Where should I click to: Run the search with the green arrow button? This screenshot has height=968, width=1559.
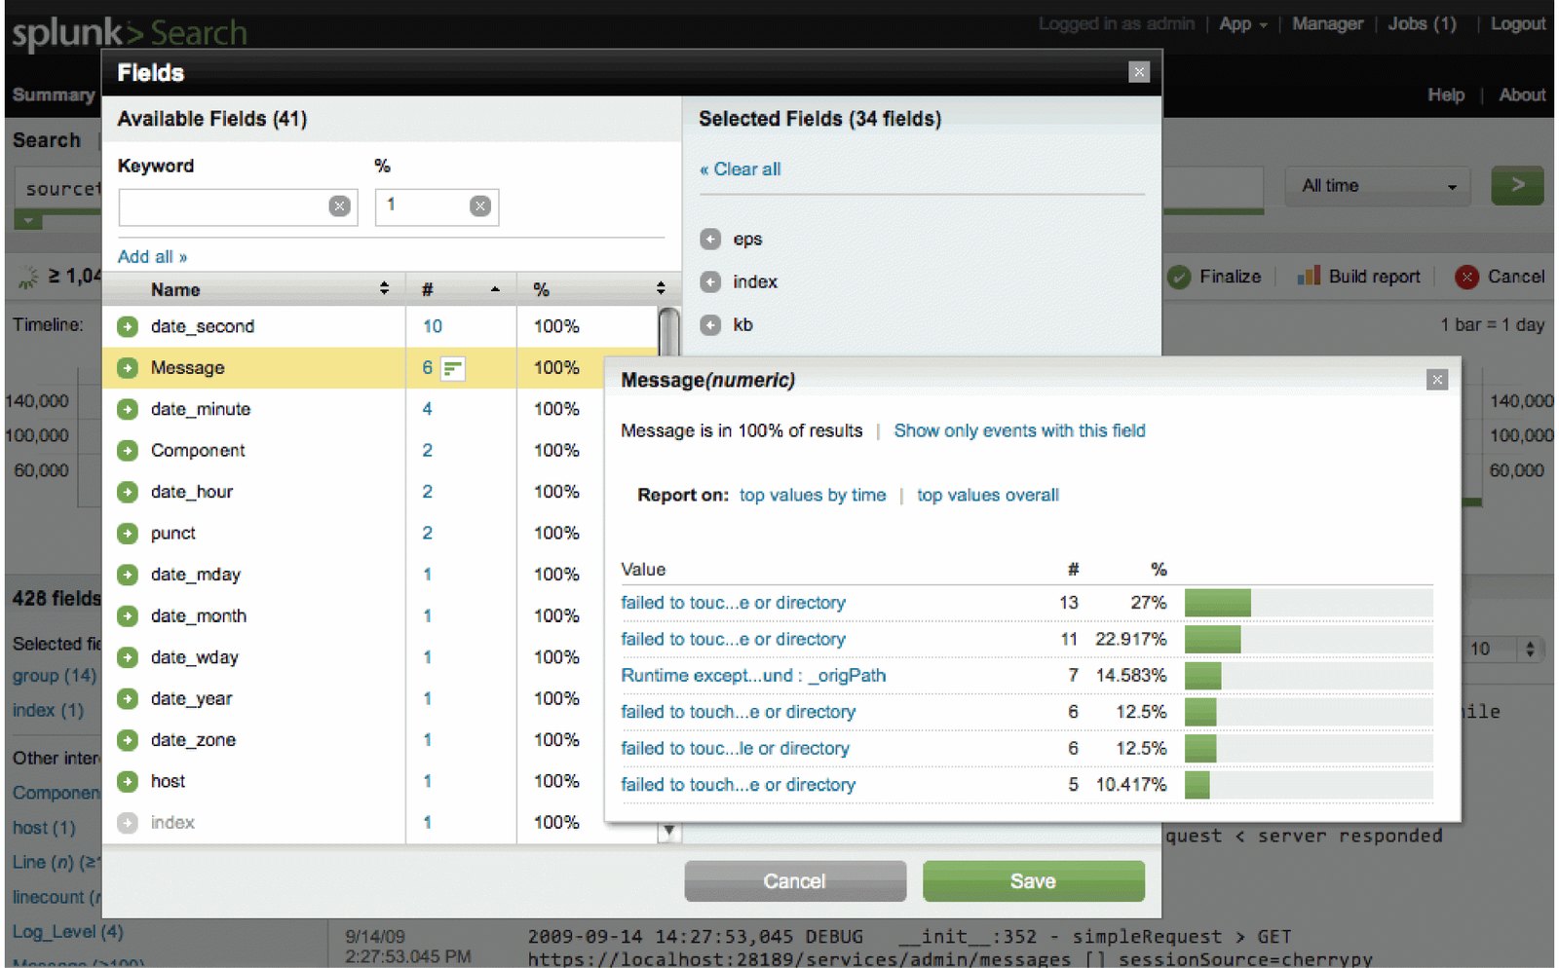1517,185
